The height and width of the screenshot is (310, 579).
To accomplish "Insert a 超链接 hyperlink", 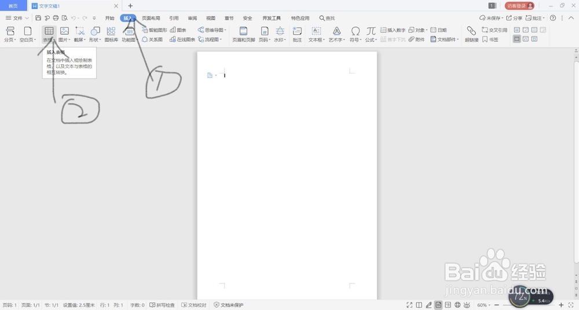I will [x=471, y=34].
